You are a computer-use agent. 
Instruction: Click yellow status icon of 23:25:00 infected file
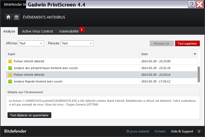pyautogui.click(x=10, y=61)
